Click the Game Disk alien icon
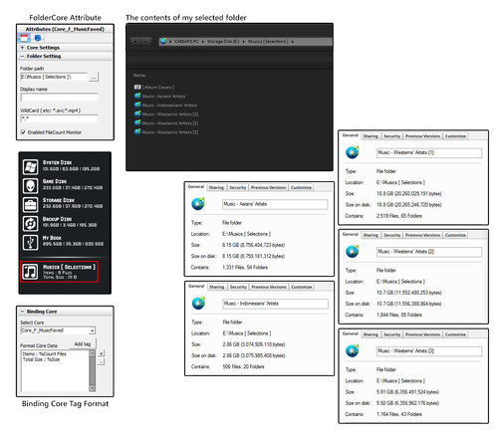Viewport: 498px width, 437px height. tap(30, 185)
